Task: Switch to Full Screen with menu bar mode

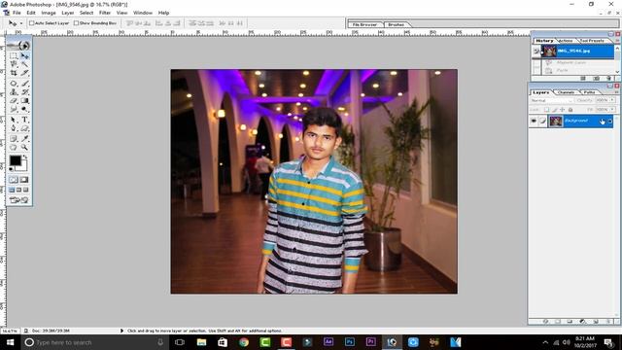Action: coord(18,191)
